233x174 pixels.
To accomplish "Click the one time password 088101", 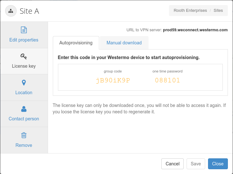I will pyautogui.click(x=167, y=80).
